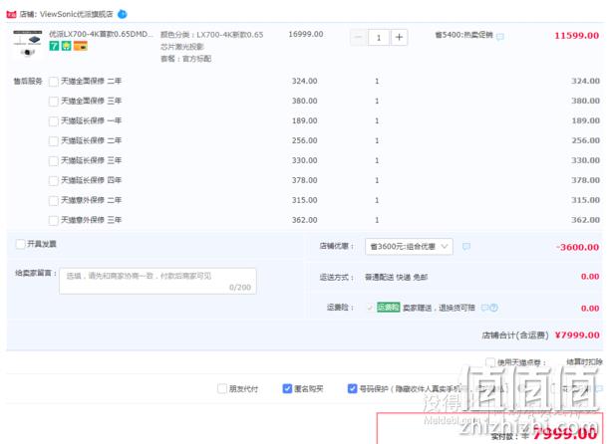Click the 套餐:官方标配 package text
The width and height of the screenshot is (608, 444).
tap(185, 59)
